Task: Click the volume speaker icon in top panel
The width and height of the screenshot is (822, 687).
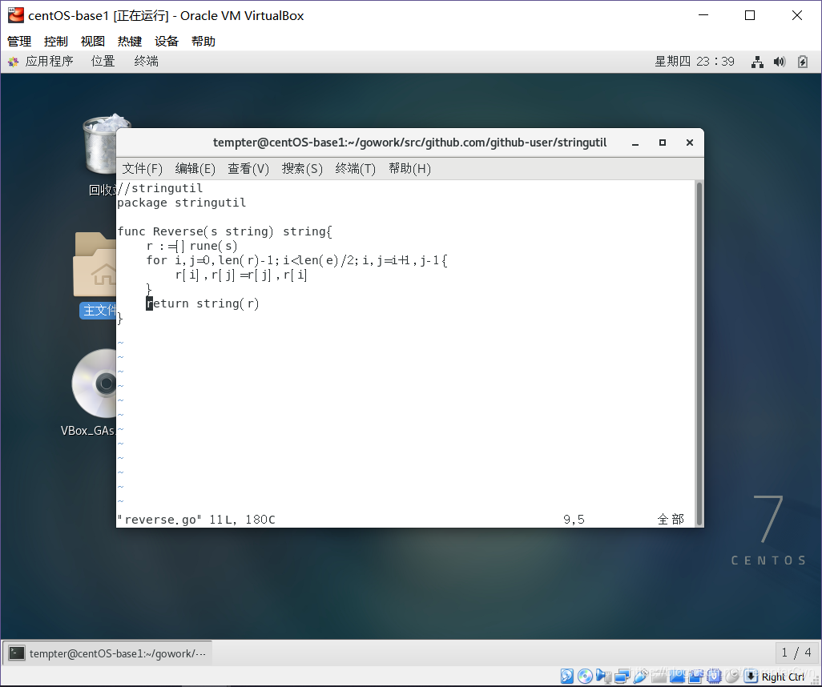Action: tap(780, 62)
